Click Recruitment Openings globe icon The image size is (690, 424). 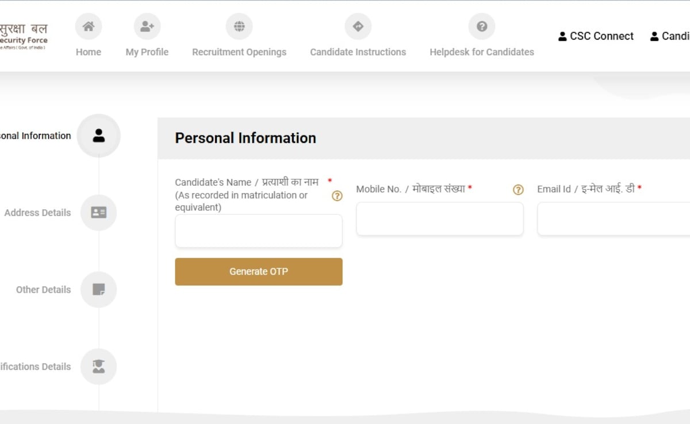tap(239, 26)
